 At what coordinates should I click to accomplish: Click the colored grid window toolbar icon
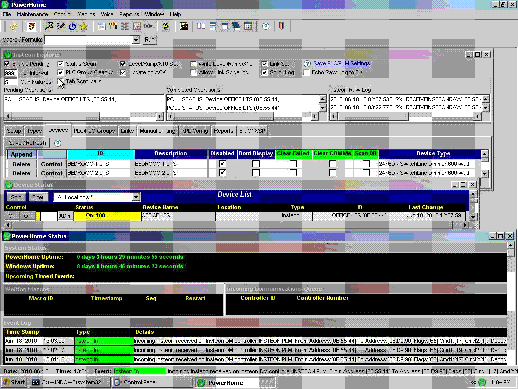click(x=248, y=26)
